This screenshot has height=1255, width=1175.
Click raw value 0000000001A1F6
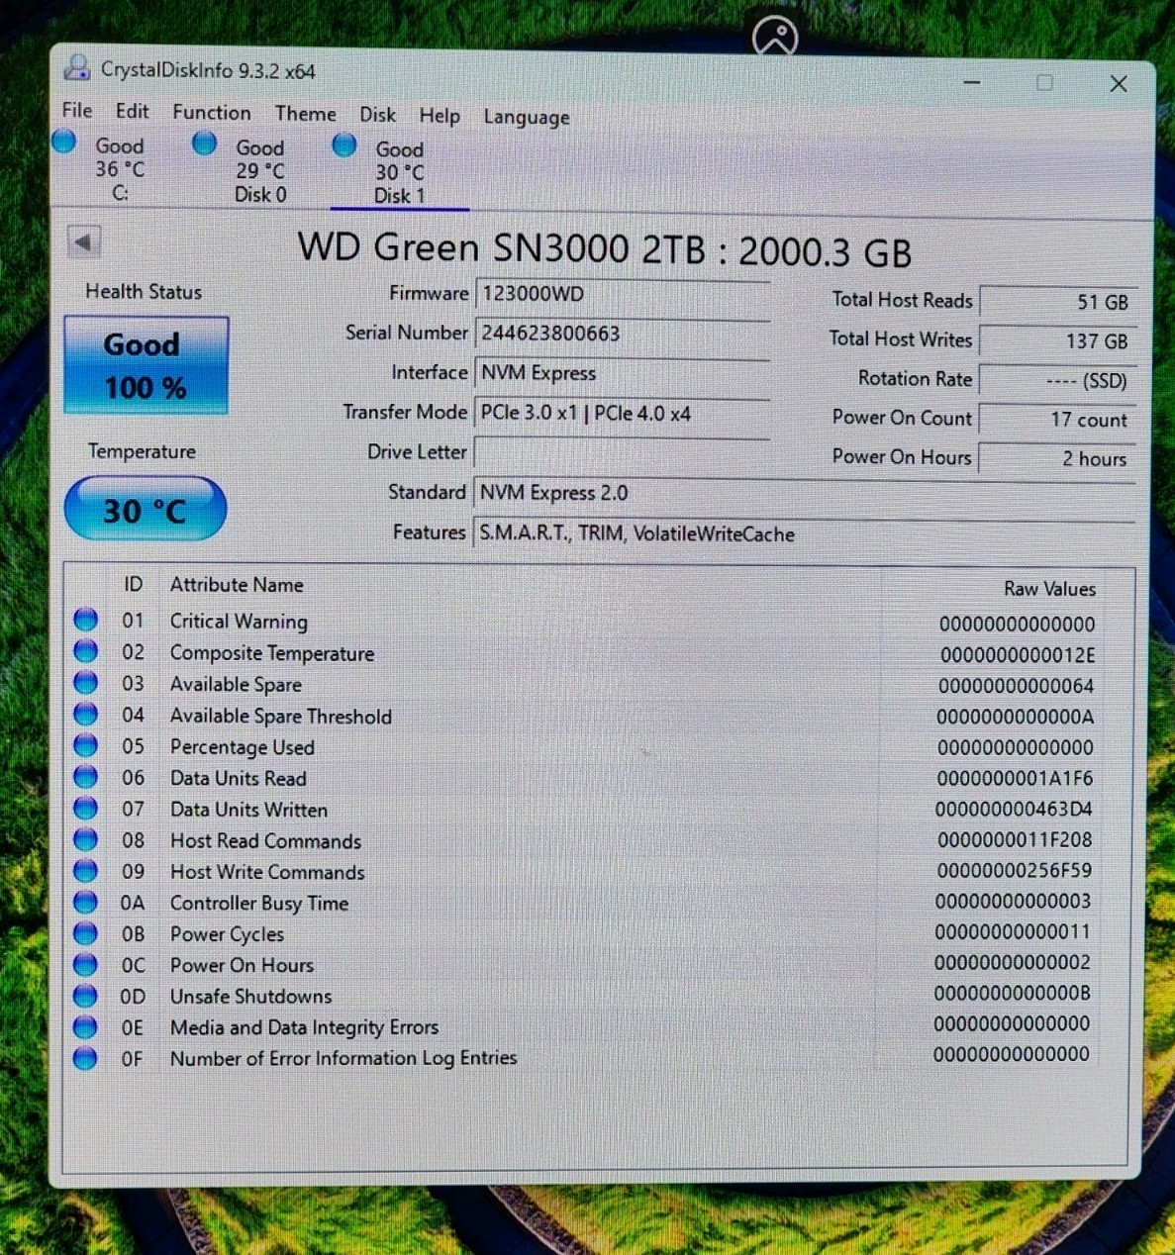point(1015,778)
